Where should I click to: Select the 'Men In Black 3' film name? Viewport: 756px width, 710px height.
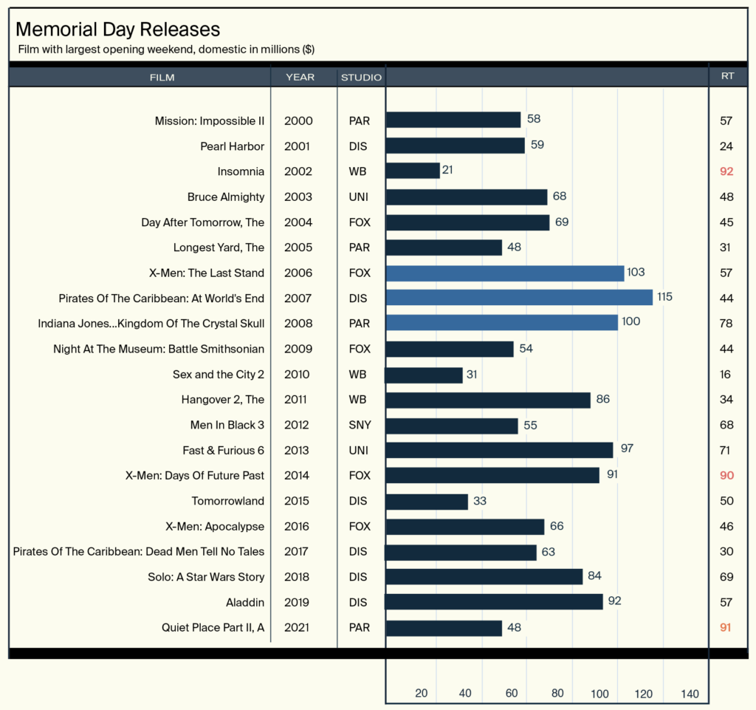(227, 426)
